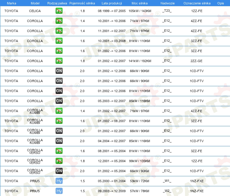Click PRIUS in the 05.2000 -> 01.2004 row
Viewport: 230px width, 196px height.
click(x=35, y=181)
